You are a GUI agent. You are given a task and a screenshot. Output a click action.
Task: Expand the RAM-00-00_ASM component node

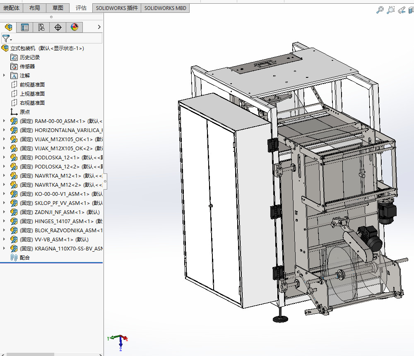[x=4, y=121]
